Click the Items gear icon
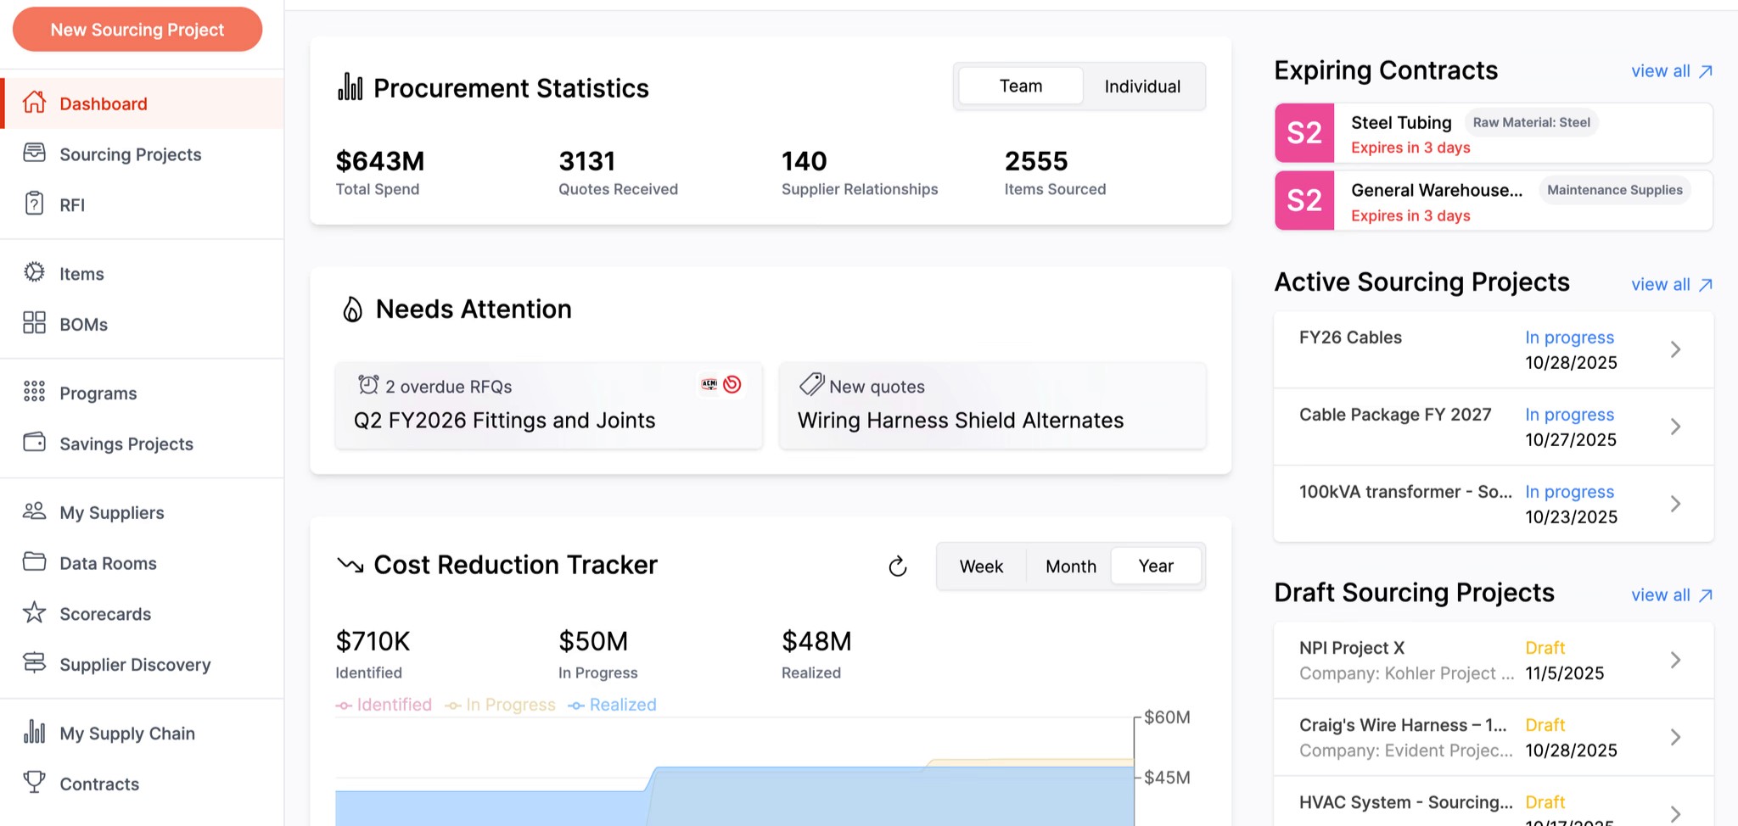 click(x=34, y=272)
